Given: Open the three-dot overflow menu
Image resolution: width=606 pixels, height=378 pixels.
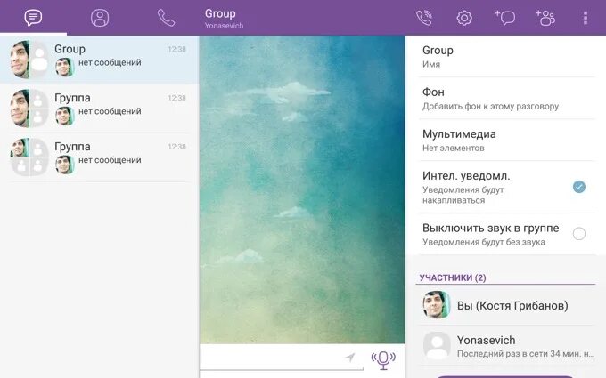Looking at the screenshot, I should click(x=586, y=18).
